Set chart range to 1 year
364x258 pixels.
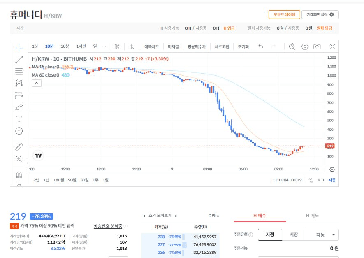tap(46, 180)
